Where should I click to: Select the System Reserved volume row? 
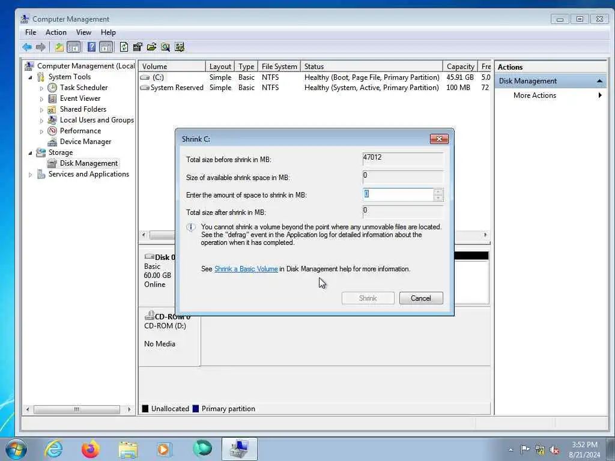tap(315, 88)
